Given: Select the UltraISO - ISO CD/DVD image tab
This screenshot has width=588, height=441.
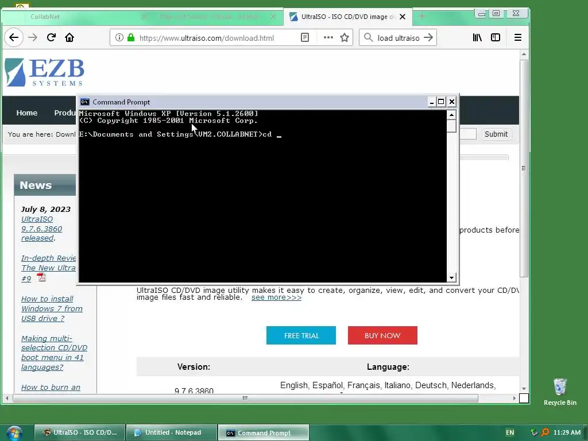Looking at the screenshot, I should coord(347,17).
